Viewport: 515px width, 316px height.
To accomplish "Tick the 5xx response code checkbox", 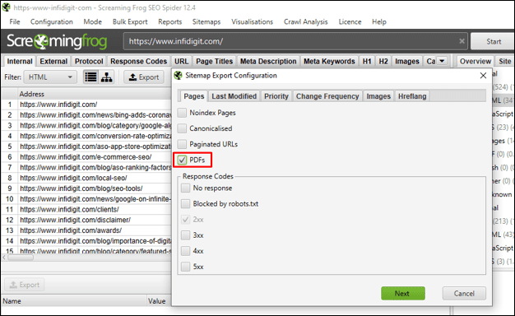I will pyautogui.click(x=186, y=267).
